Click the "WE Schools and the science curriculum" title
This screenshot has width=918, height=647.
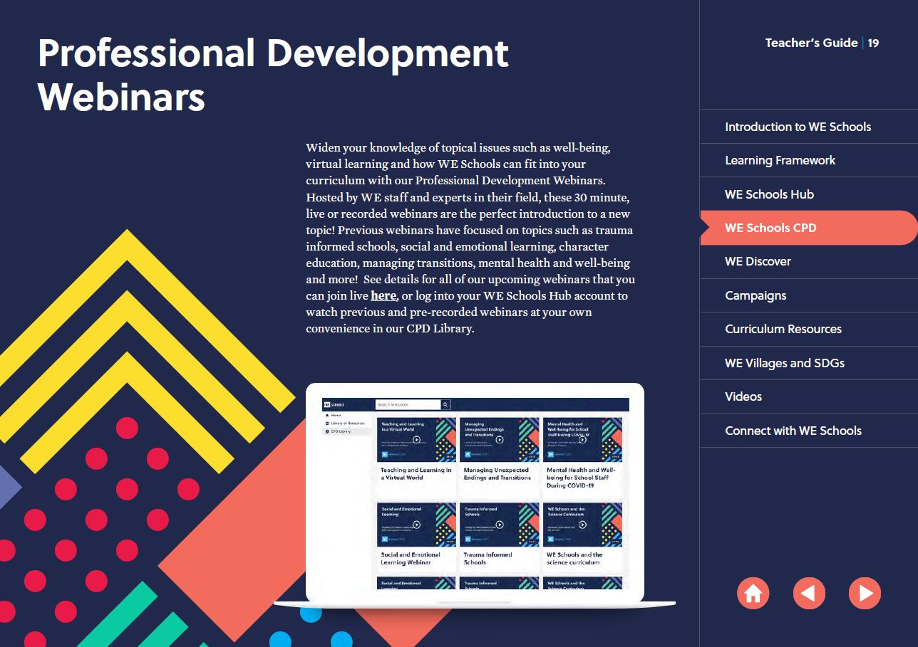[x=574, y=559]
